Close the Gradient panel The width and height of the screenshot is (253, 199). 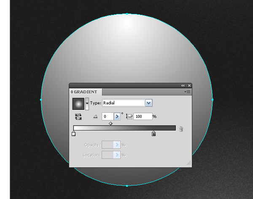click(x=189, y=85)
